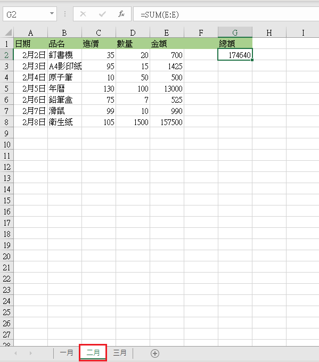
Task: Click the price cell 130
Action: click(99, 88)
